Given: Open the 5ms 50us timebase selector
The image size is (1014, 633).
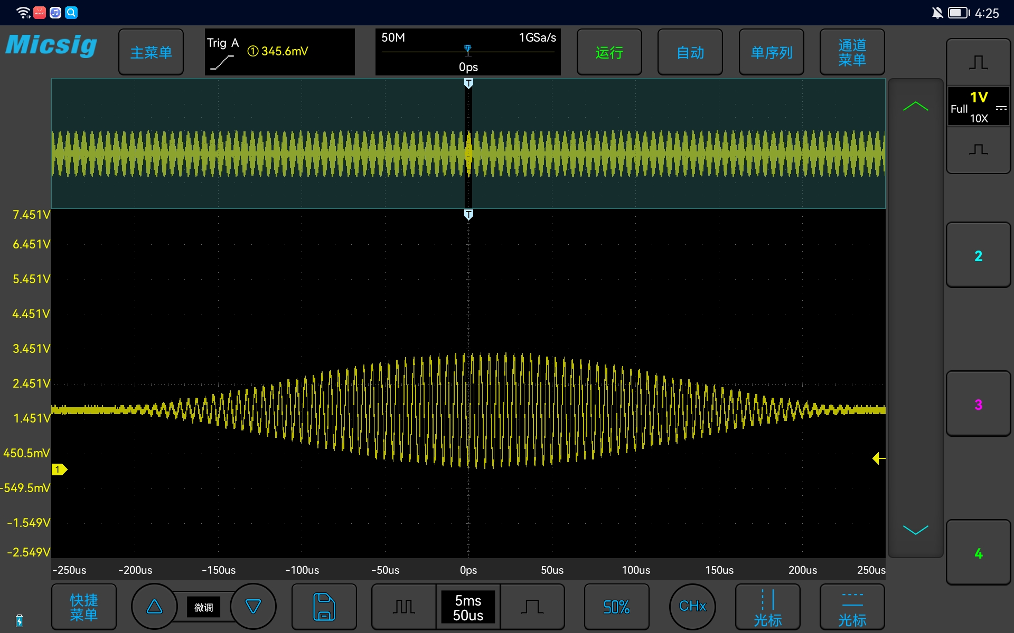Looking at the screenshot, I should click(468, 607).
